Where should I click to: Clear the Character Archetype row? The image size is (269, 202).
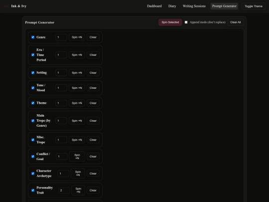coord(93,174)
